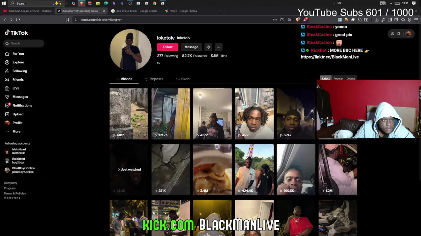Bookmark this page
The image size is (421, 236).
67,20
